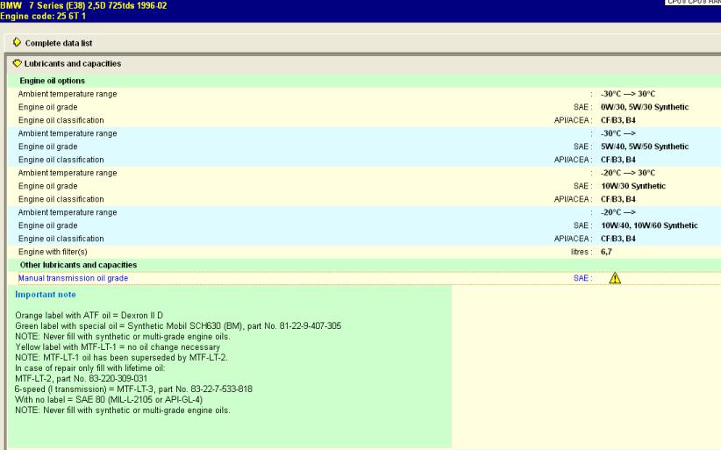721x450 pixels.
Task: Select the Green label special oil line
Action: click(178, 326)
